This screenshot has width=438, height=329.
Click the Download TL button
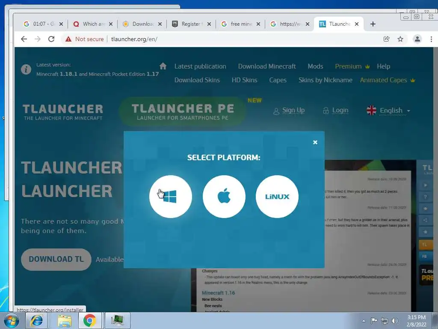coord(56,259)
